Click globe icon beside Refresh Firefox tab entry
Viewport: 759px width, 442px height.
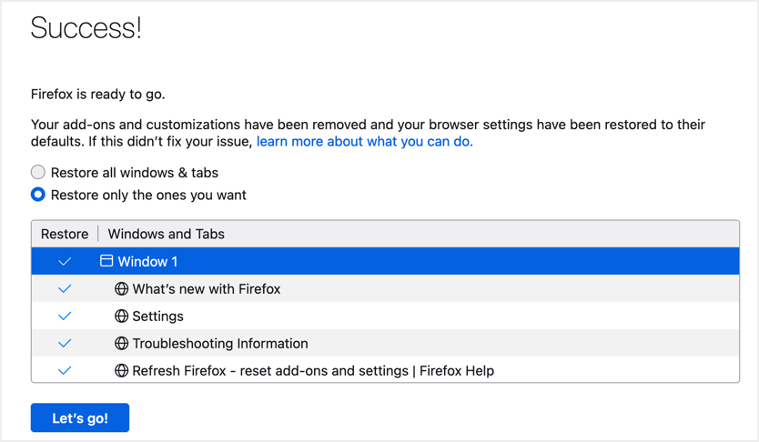121,371
